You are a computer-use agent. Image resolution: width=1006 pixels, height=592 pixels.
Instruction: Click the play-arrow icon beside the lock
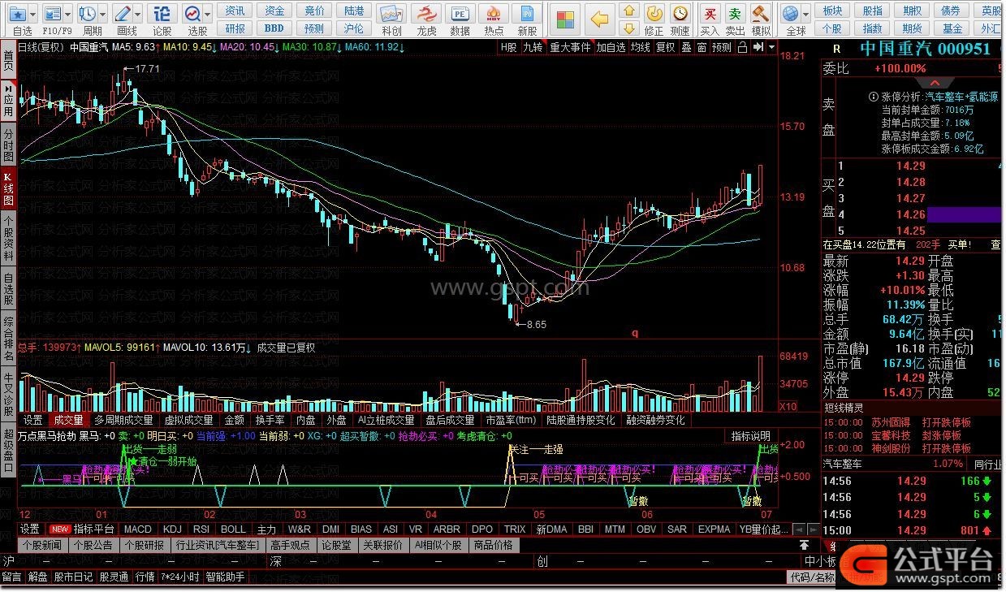click(x=758, y=47)
